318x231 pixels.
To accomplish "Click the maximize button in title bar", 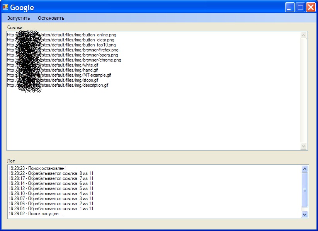I will coord(300,7).
